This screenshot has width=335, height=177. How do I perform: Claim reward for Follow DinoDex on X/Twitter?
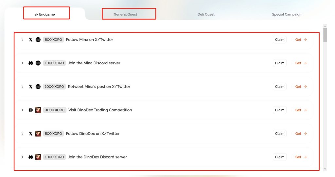coord(280,134)
